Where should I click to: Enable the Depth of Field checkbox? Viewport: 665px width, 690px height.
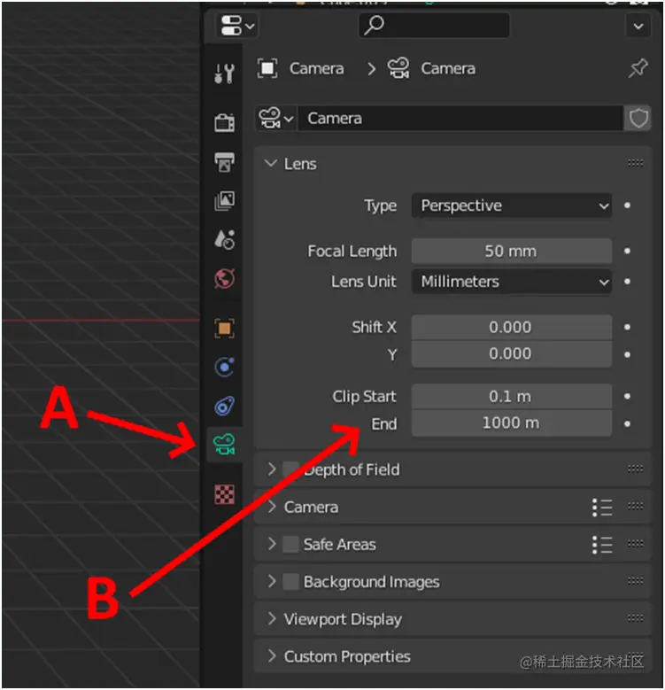point(290,469)
